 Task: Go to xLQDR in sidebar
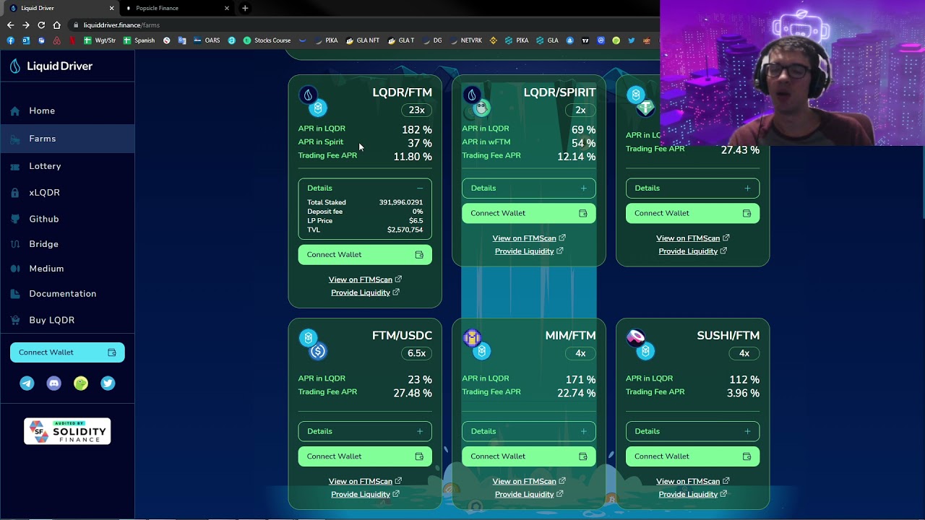tap(44, 193)
